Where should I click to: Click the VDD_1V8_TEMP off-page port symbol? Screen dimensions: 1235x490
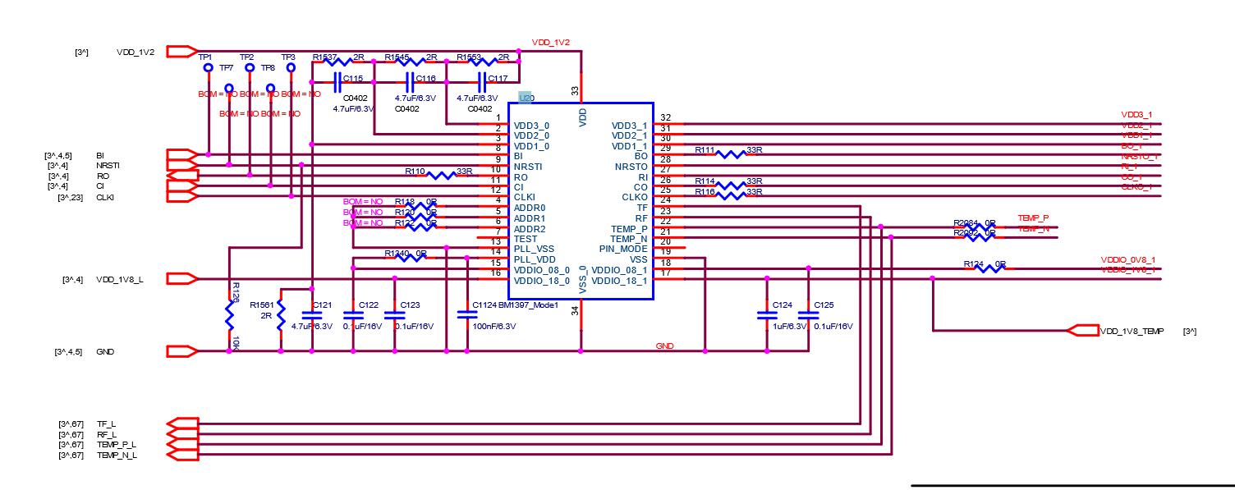(x=1083, y=331)
